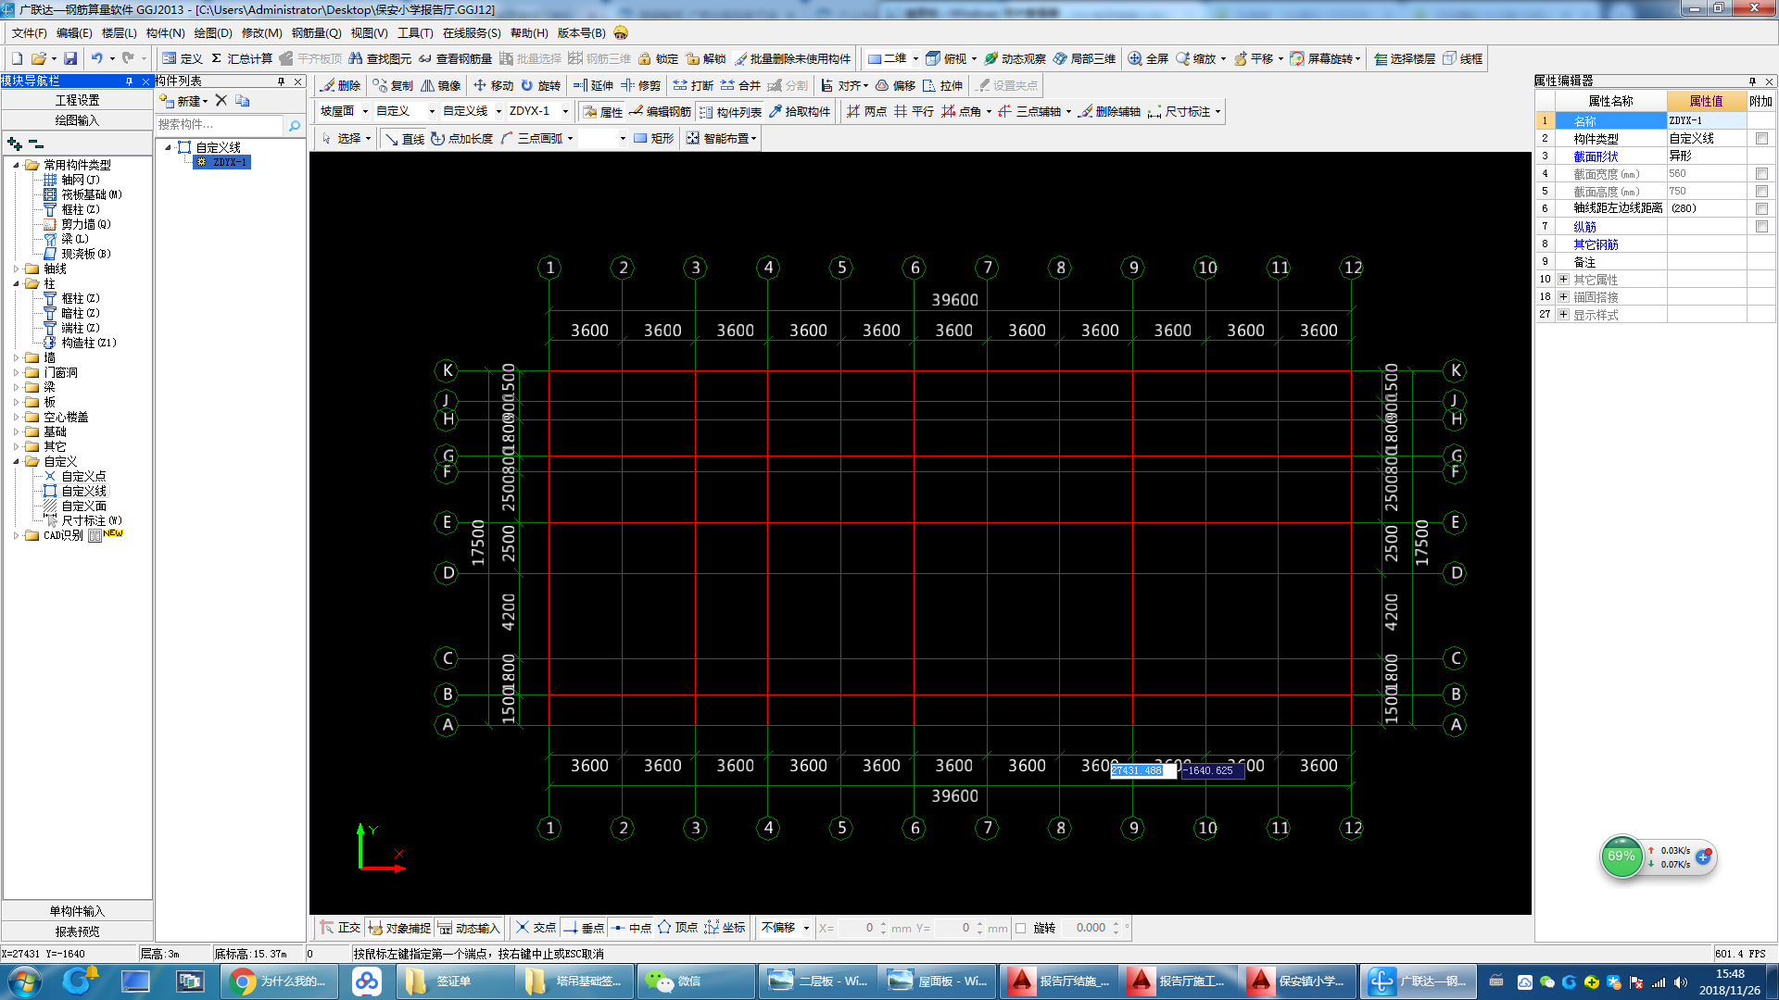Select the 复制 copy tool

393,85
